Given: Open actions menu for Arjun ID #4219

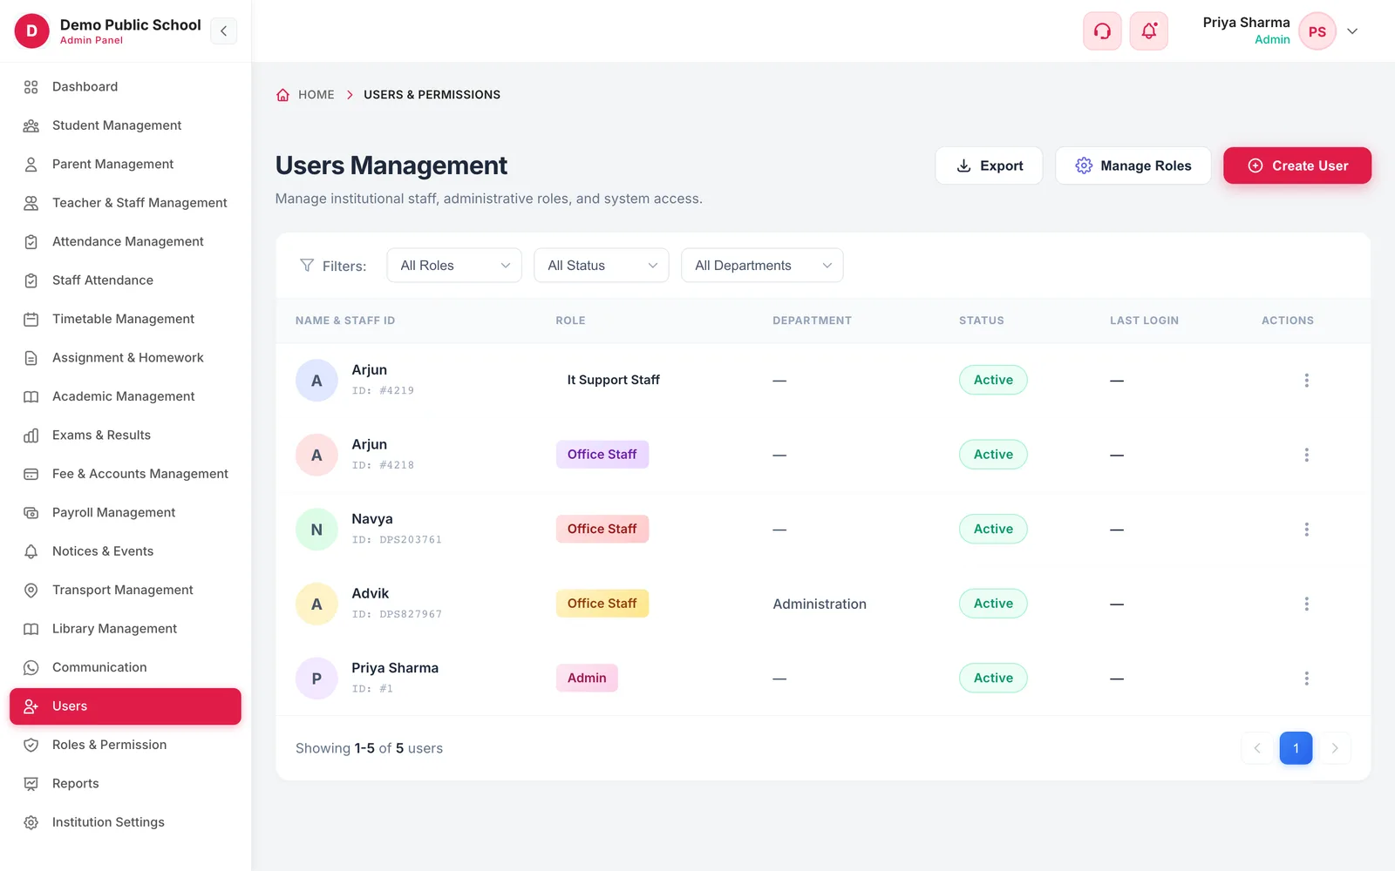Looking at the screenshot, I should (1306, 381).
